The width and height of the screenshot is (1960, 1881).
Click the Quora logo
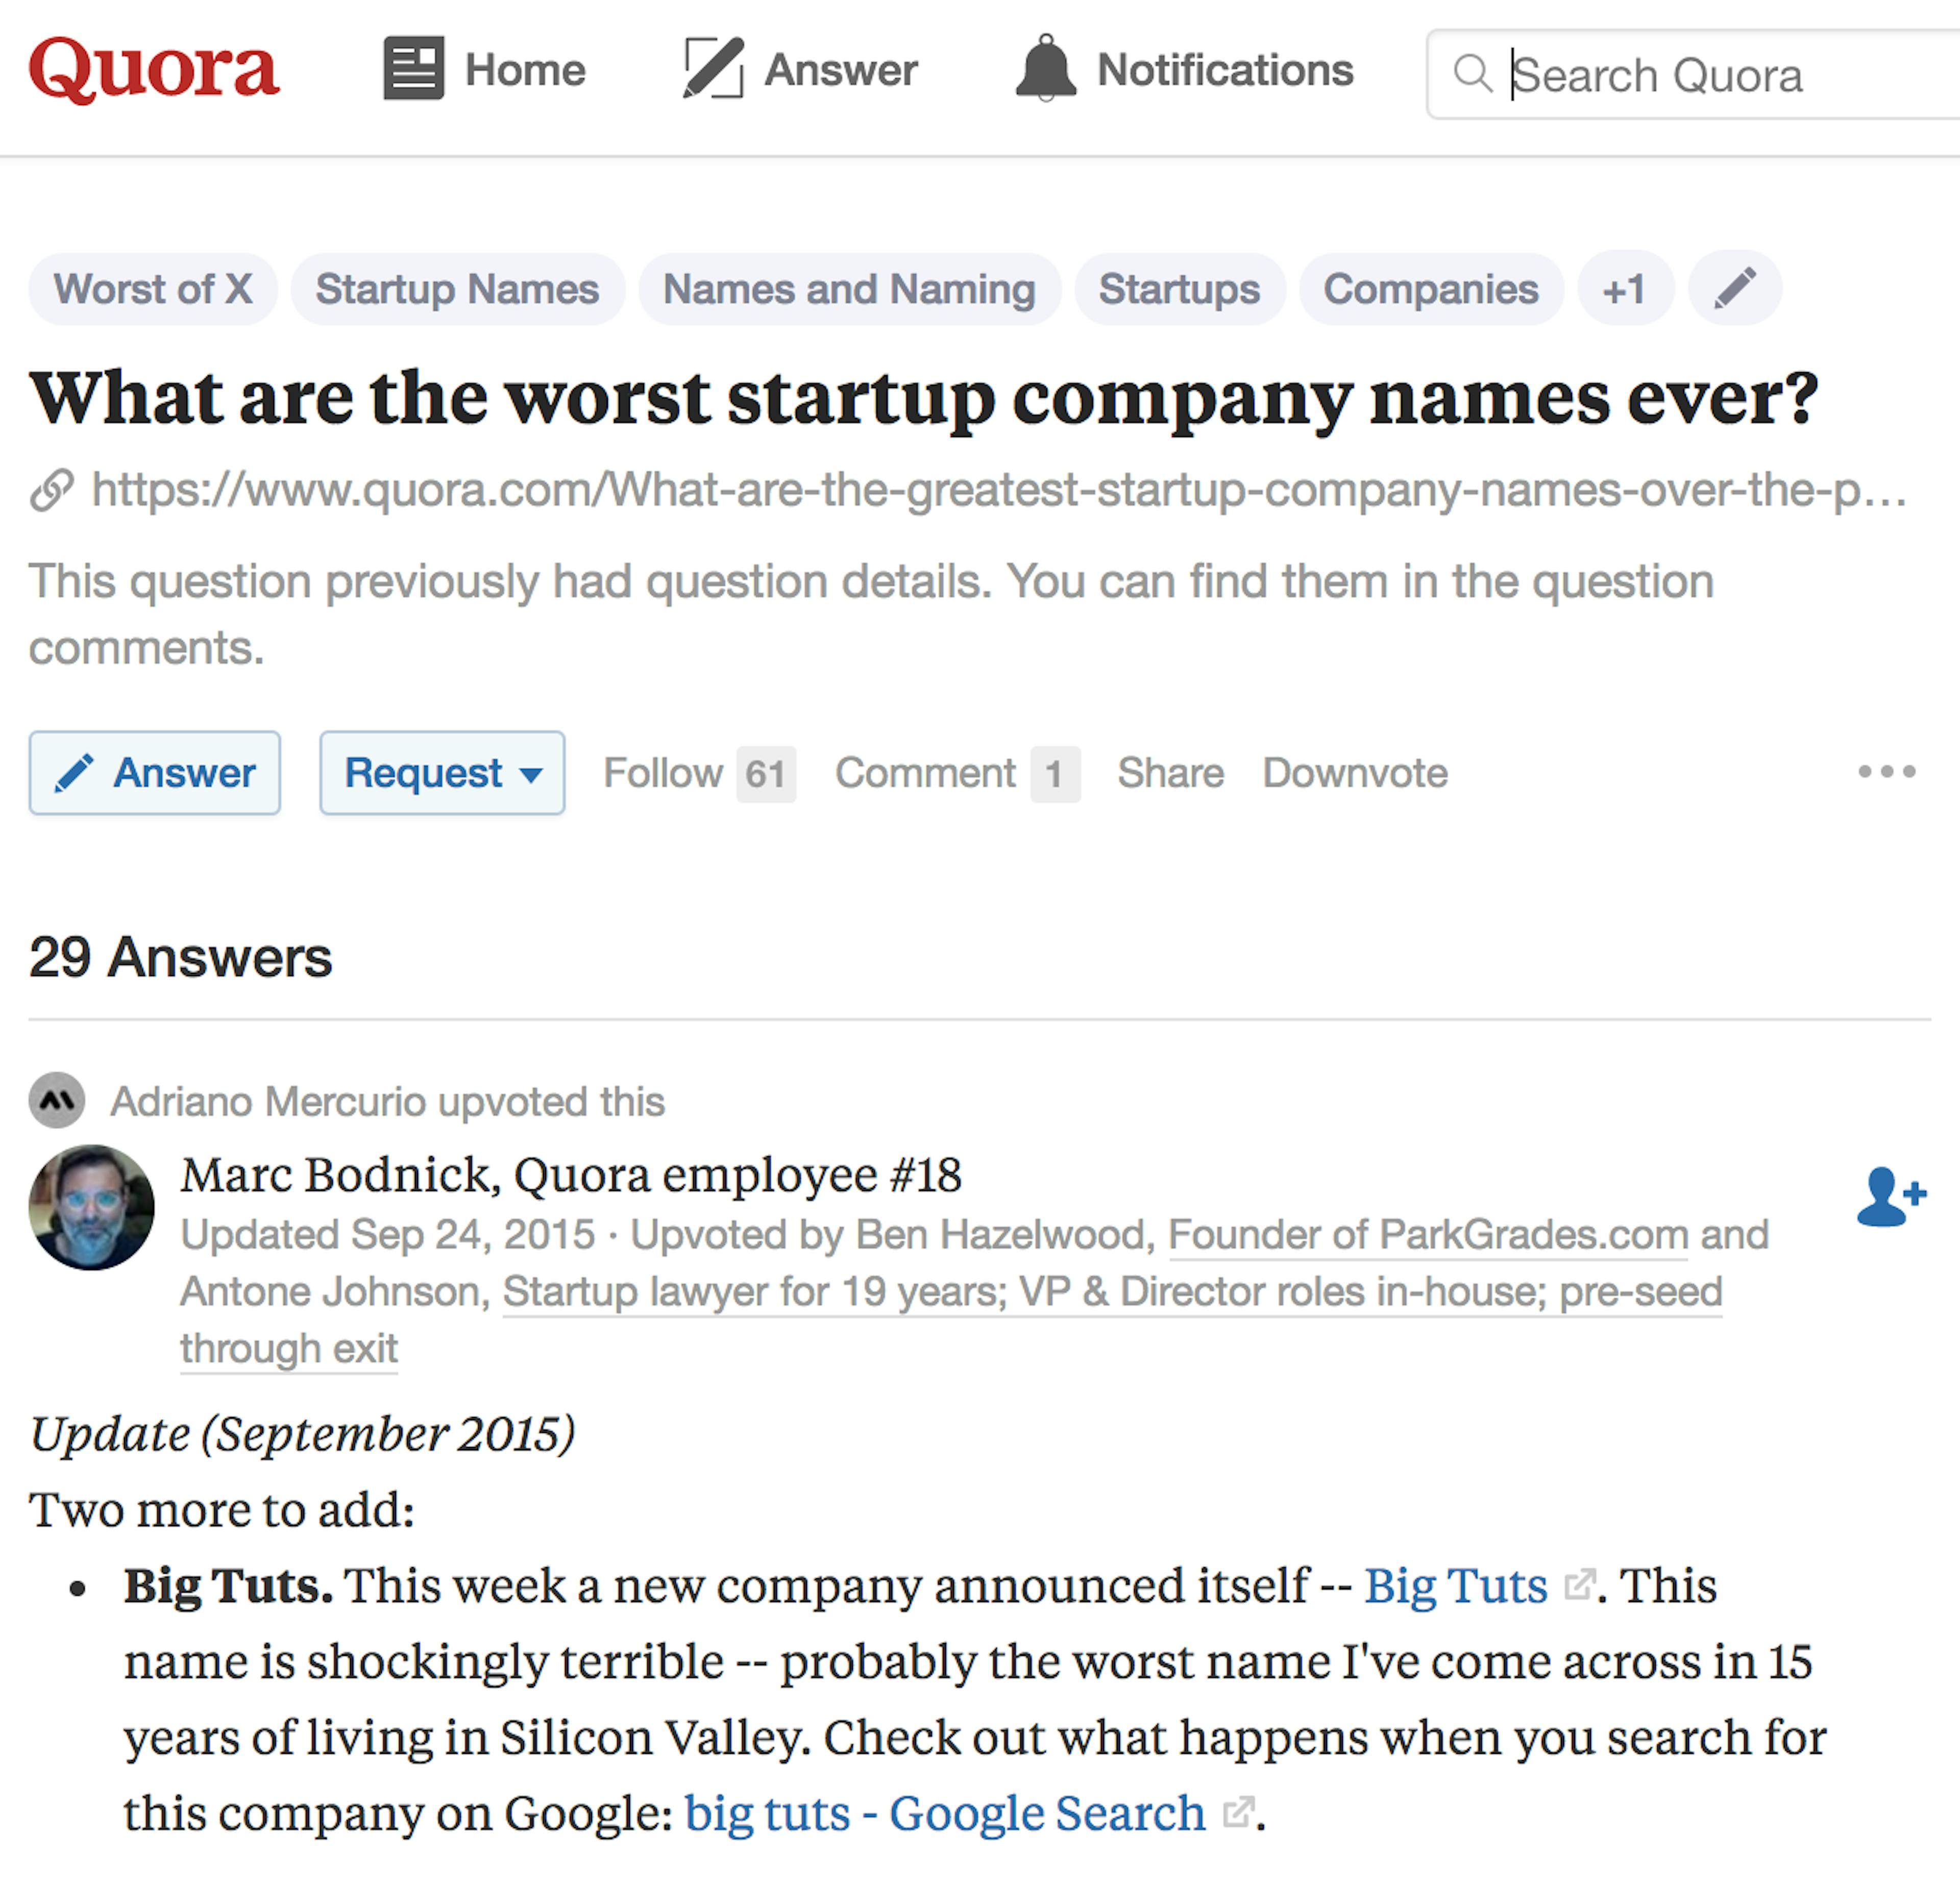point(154,70)
